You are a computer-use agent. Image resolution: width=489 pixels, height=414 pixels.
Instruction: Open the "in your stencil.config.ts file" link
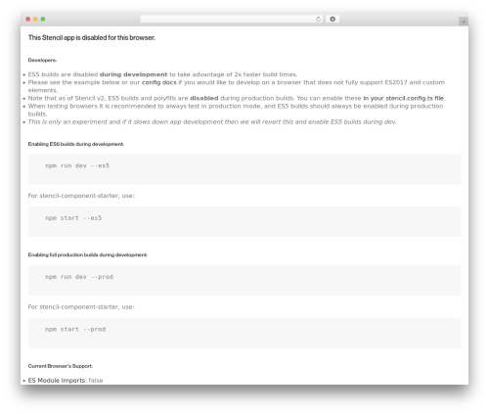pos(404,98)
